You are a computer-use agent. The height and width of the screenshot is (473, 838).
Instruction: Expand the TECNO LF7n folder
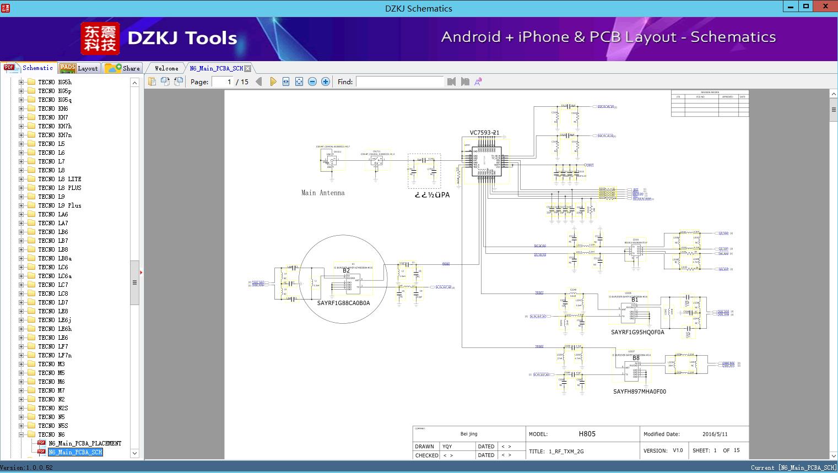(21, 355)
